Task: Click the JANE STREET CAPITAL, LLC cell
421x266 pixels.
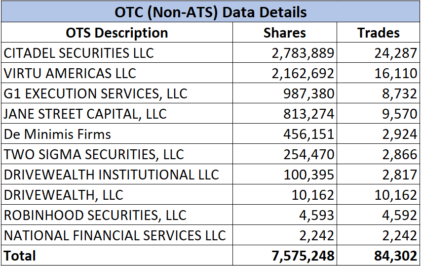Action: pos(85,114)
